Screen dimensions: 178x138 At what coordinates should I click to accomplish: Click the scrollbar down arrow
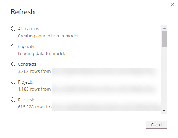coord(164,111)
